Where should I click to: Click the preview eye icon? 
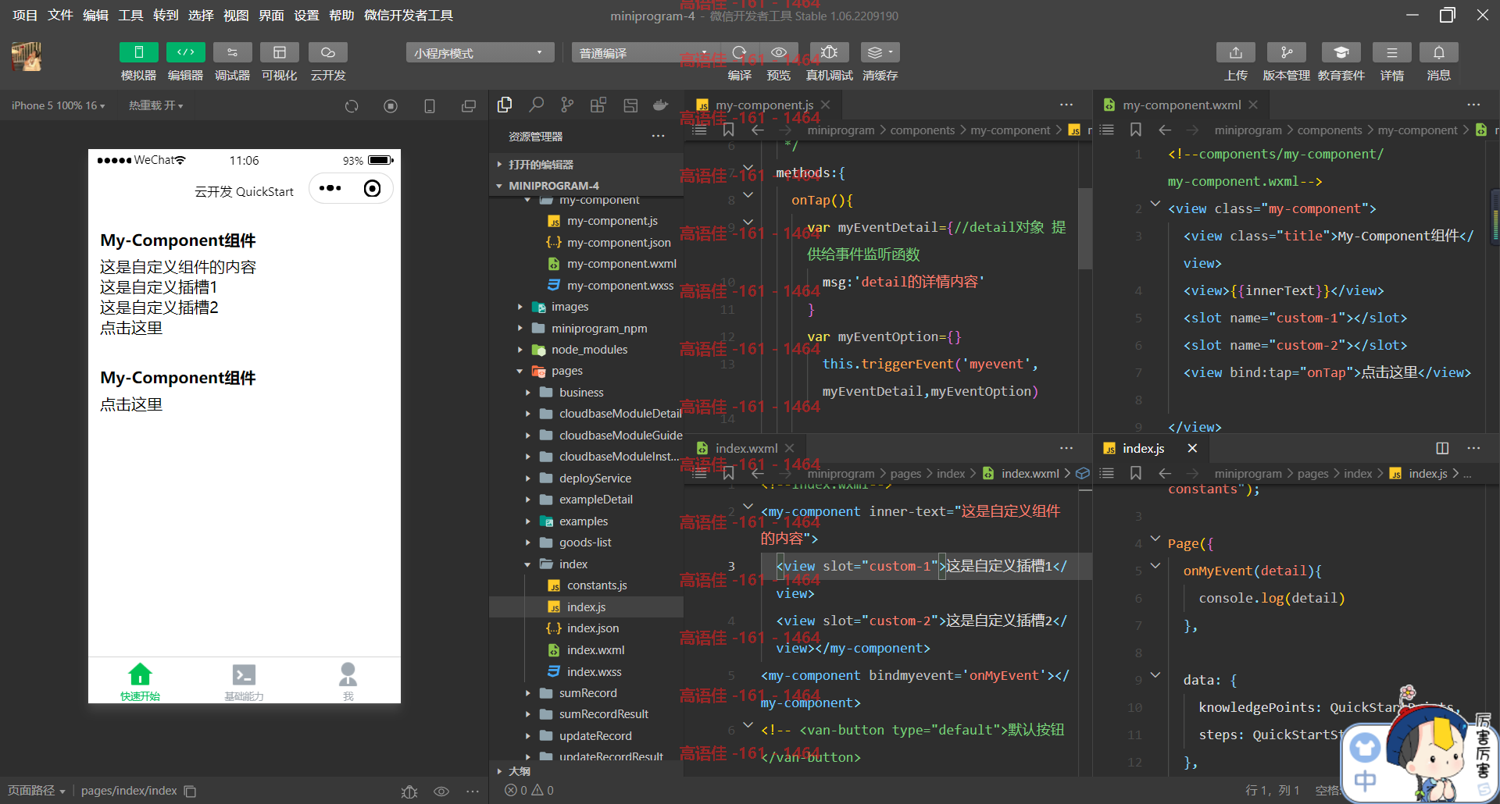click(778, 52)
